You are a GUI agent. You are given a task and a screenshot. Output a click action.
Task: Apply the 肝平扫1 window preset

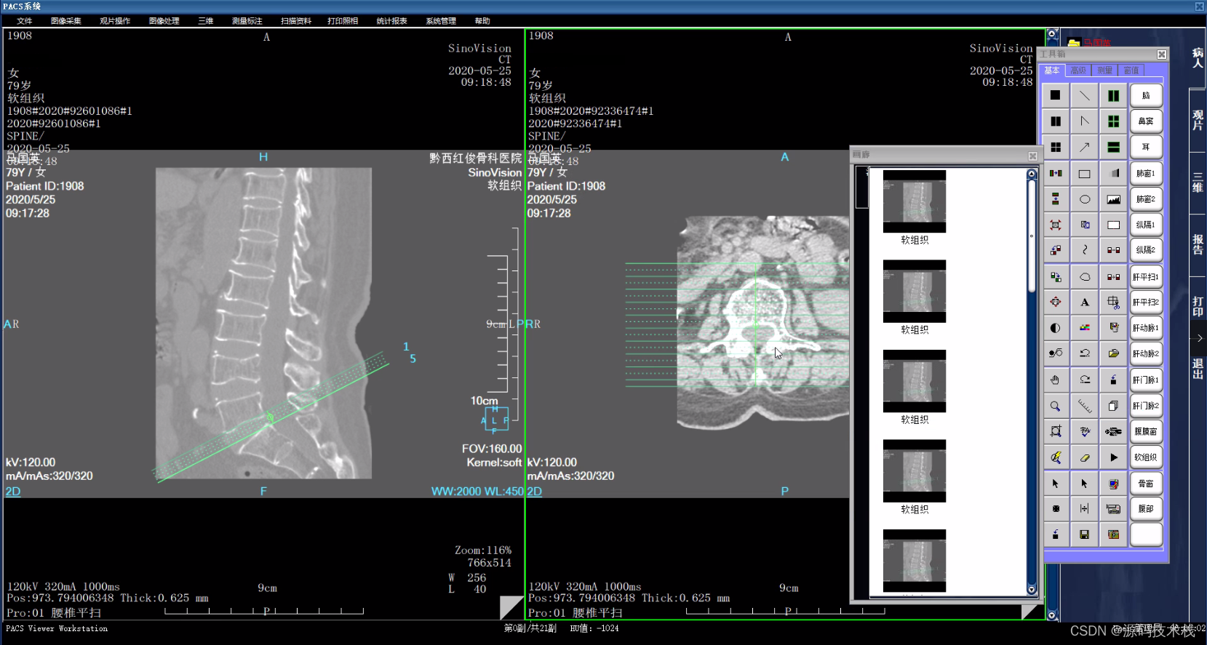pos(1146,277)
